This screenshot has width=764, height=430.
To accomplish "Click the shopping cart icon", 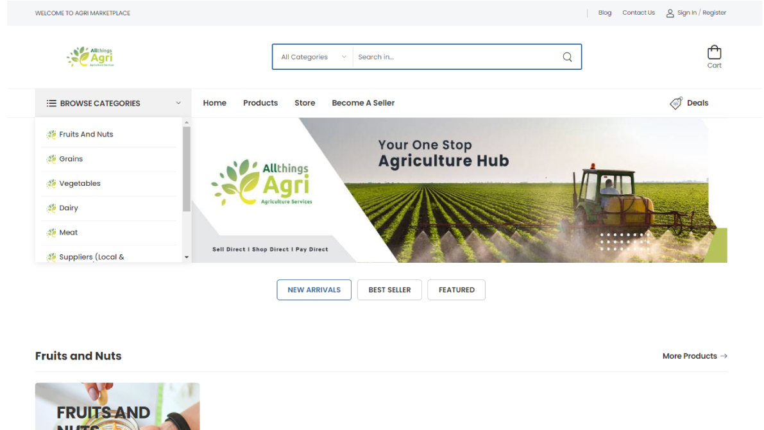I will click(x=714, y=53).
